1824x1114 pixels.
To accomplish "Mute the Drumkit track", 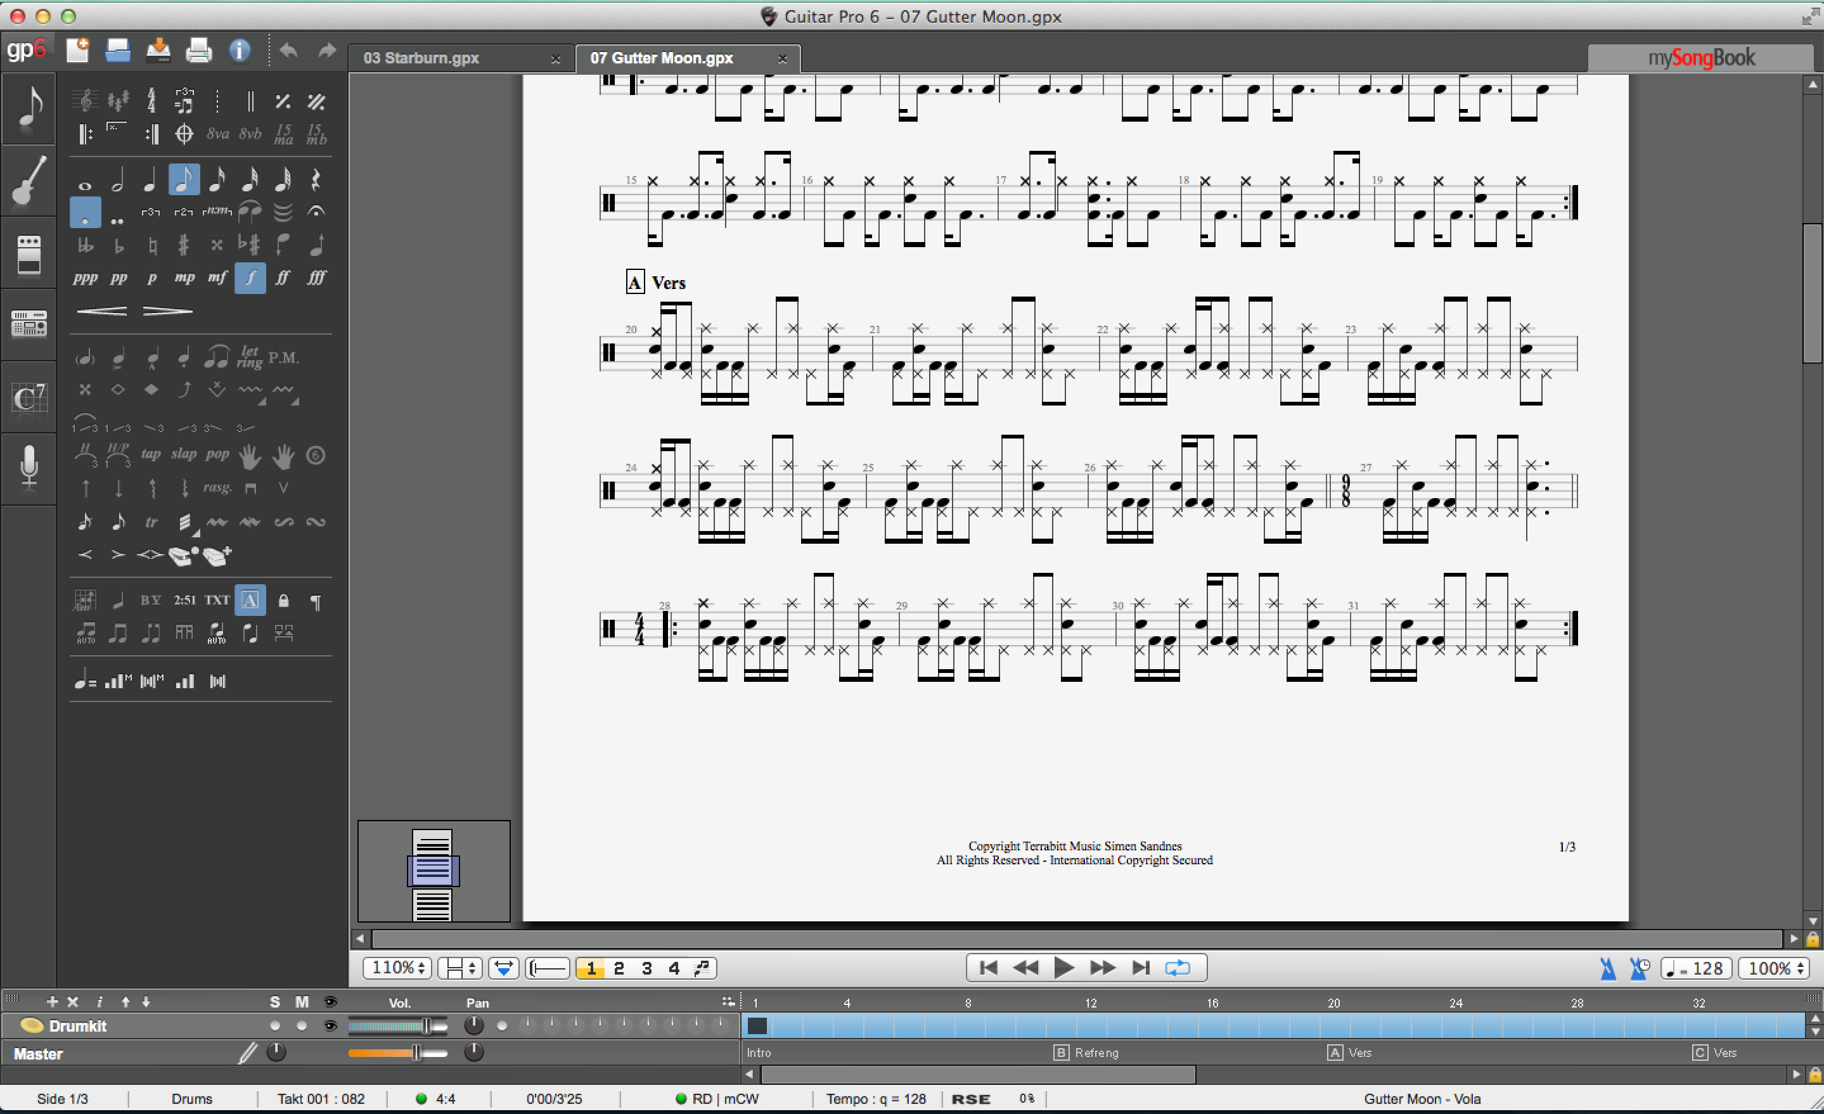I will [x=301, y=1026].
